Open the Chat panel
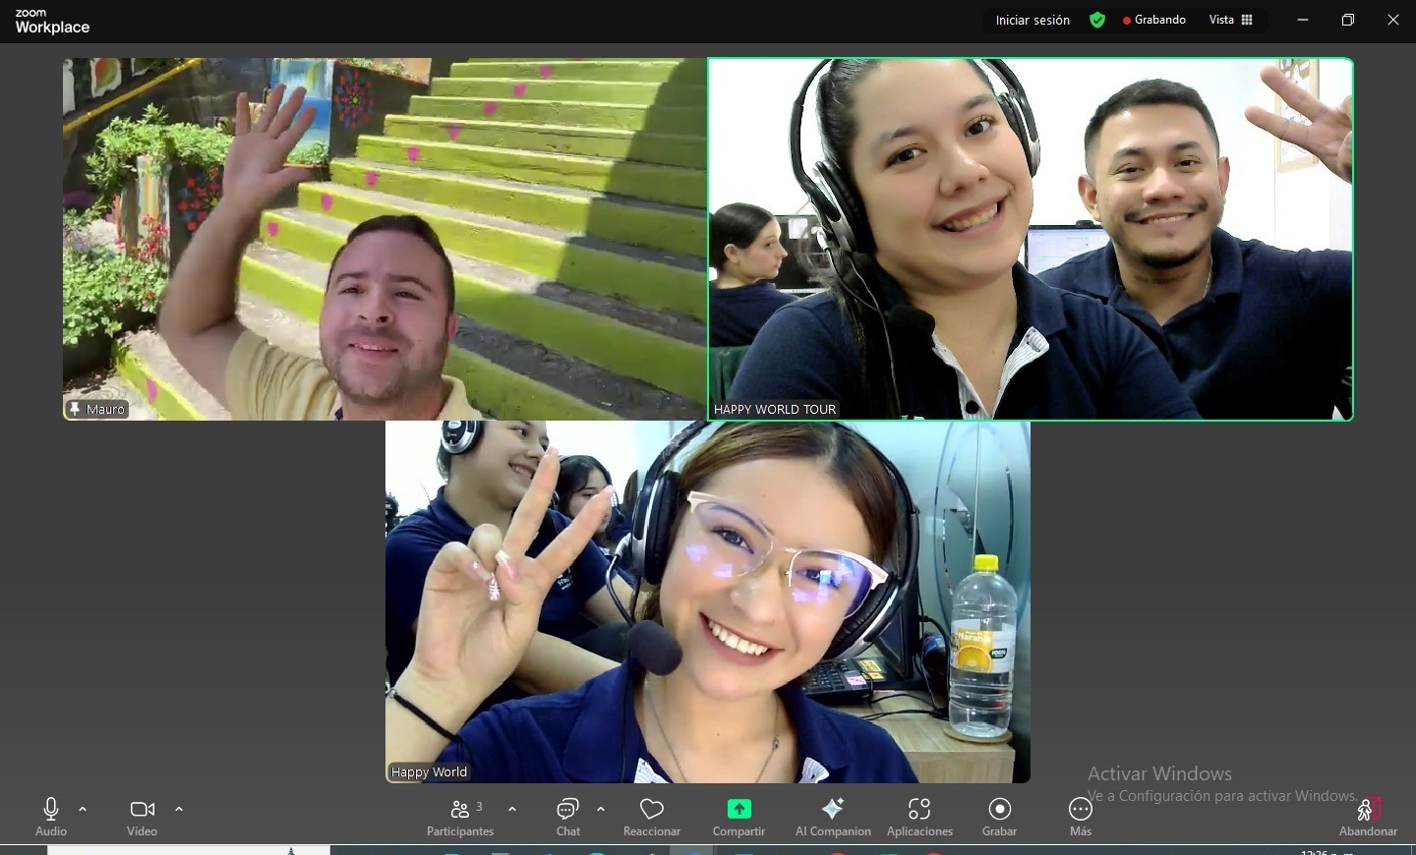The height and width of the screenshot is (855, 1416). [x=567, y=810]
